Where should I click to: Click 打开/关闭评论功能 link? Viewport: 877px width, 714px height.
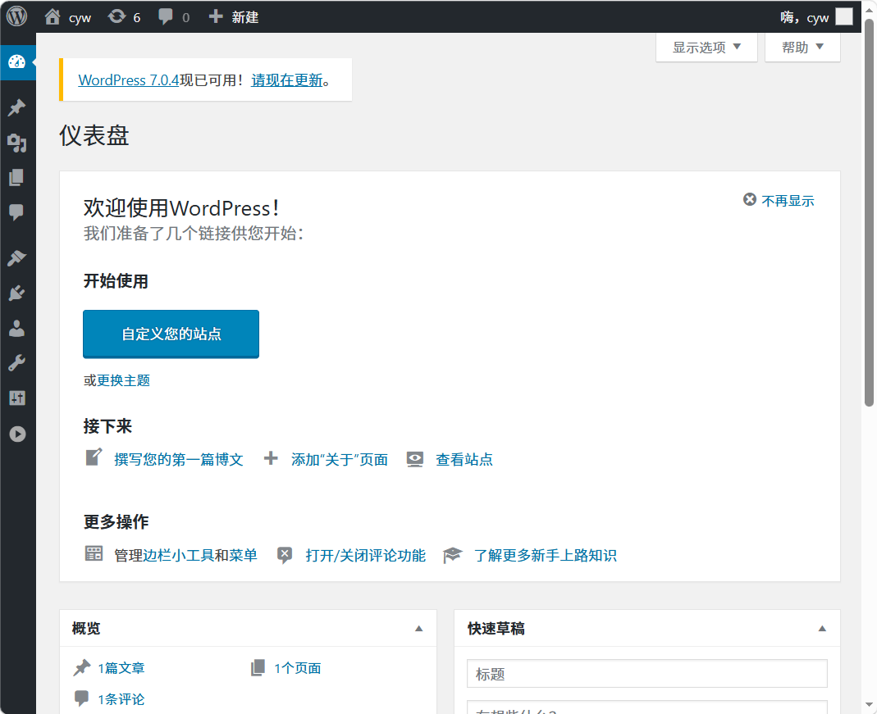pyautogui.click(x=366, y=555)
